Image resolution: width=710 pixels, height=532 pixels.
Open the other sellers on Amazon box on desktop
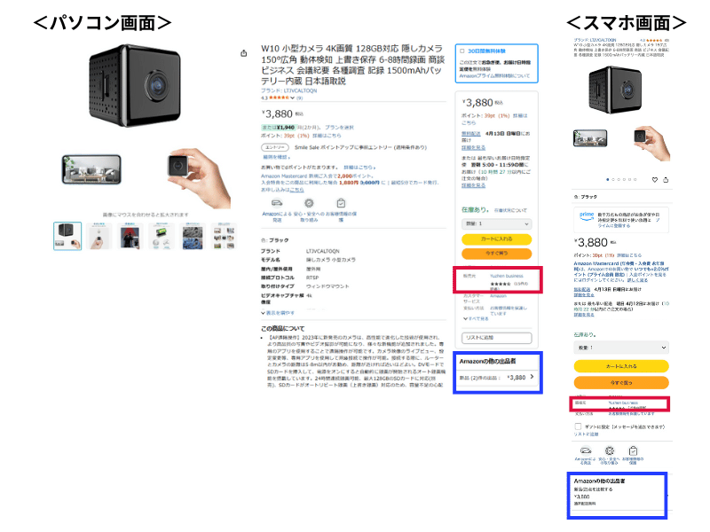pyautogui.click(x=497, y=372)
